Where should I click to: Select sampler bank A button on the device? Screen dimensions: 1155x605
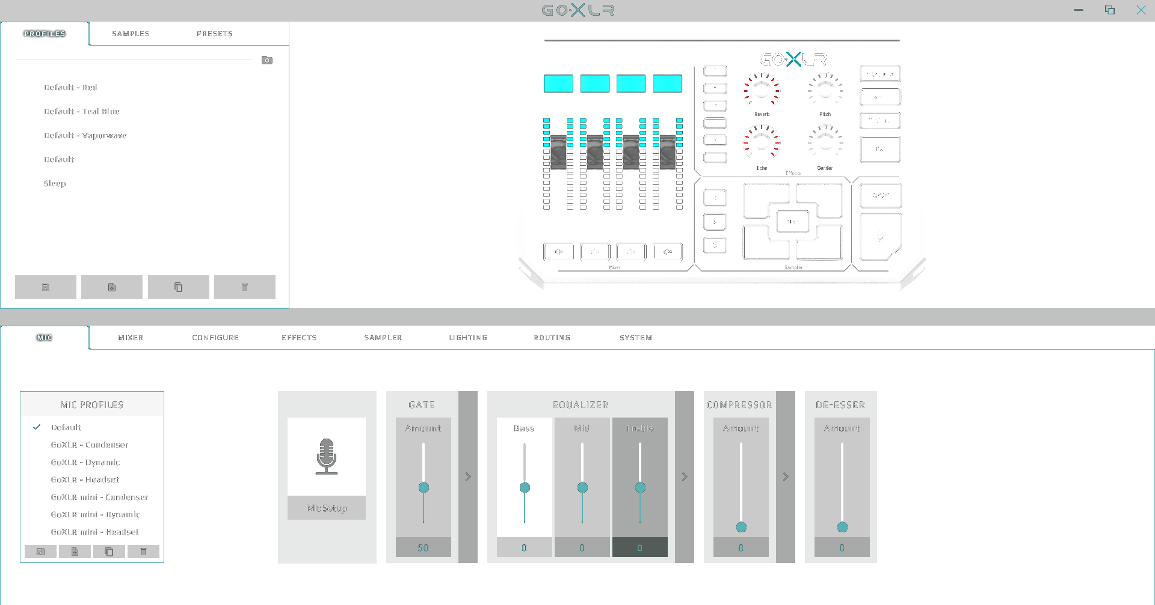click(715, 197)
